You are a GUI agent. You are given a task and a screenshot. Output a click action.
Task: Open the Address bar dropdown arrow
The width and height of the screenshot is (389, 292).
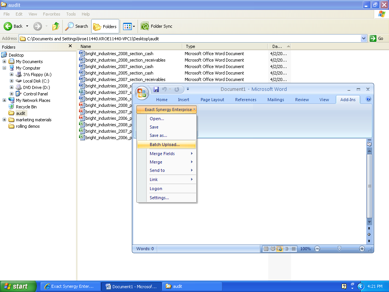click(x=364, y=38)
